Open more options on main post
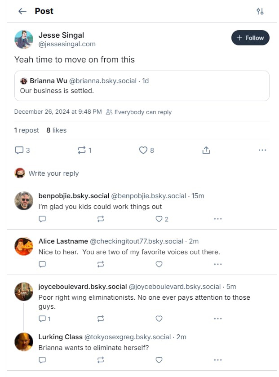 coord(262,150)
